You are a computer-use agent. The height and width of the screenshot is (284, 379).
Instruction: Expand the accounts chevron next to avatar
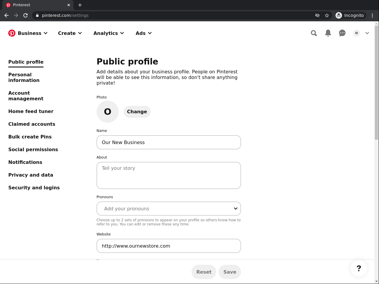click(367, 33)
